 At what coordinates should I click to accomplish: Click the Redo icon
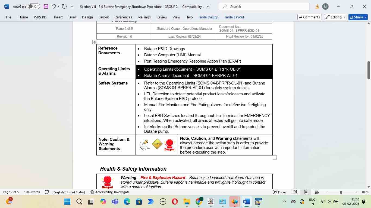pos(64,6)
